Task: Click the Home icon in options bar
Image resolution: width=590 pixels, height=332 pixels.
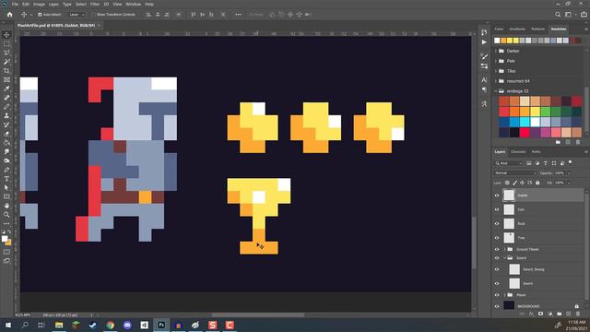Action: click(x=10, y=15)
